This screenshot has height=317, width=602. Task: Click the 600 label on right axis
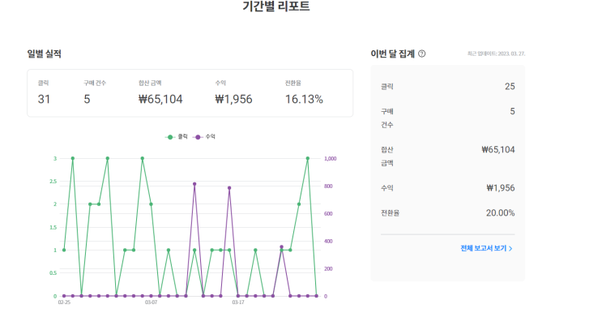pos(328,214)
